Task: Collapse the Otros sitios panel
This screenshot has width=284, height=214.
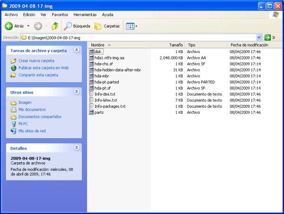Action: click(77, 92)
